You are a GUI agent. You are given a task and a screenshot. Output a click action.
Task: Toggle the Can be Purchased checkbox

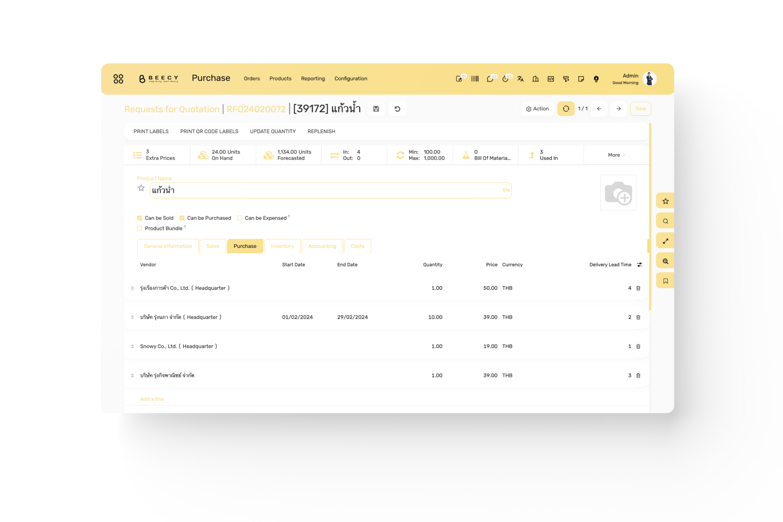click(182, 218)
